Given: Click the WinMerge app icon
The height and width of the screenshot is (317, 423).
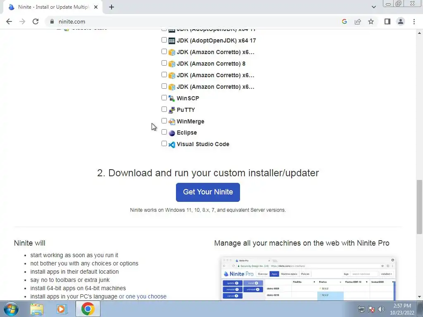Looking at the screenshot, I should point(172,122).
